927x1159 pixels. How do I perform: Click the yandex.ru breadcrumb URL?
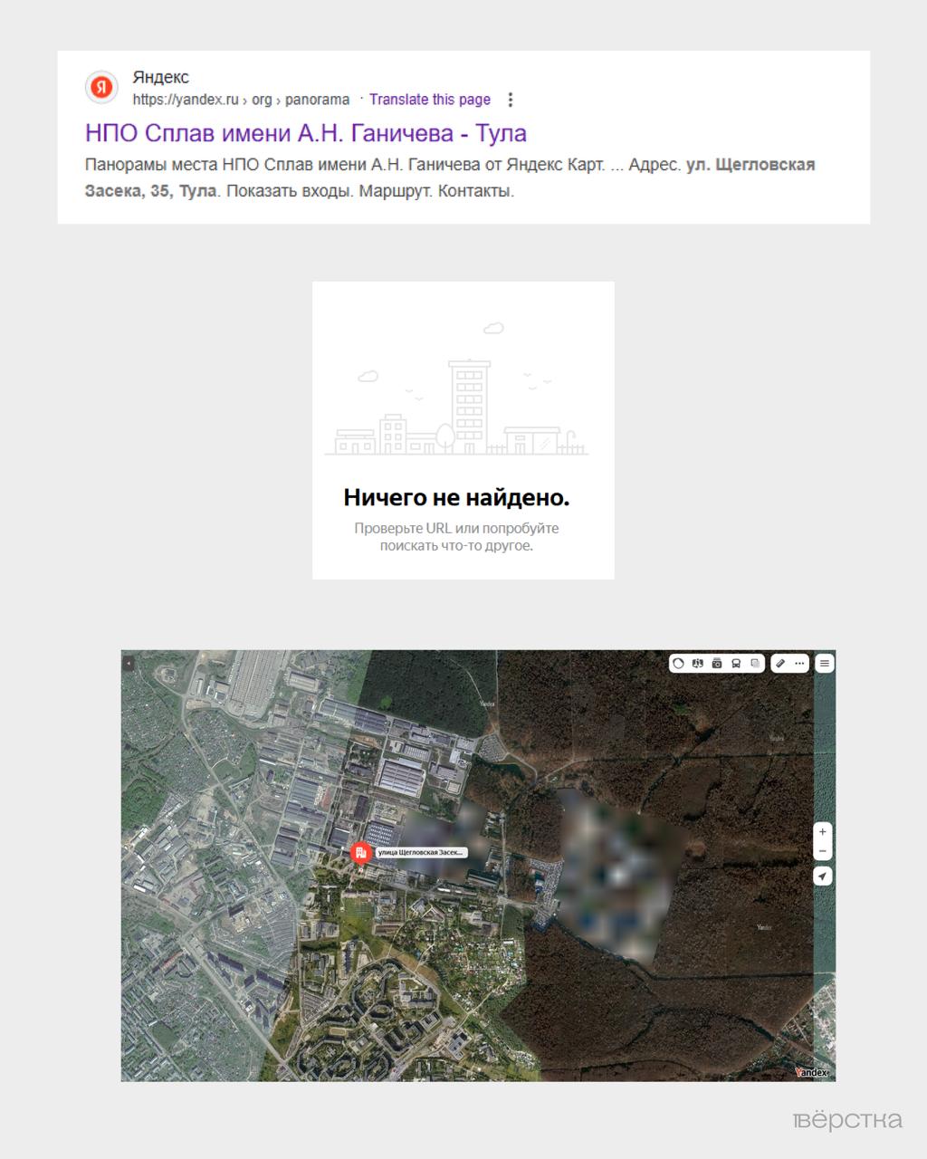(x=186, y=100)
